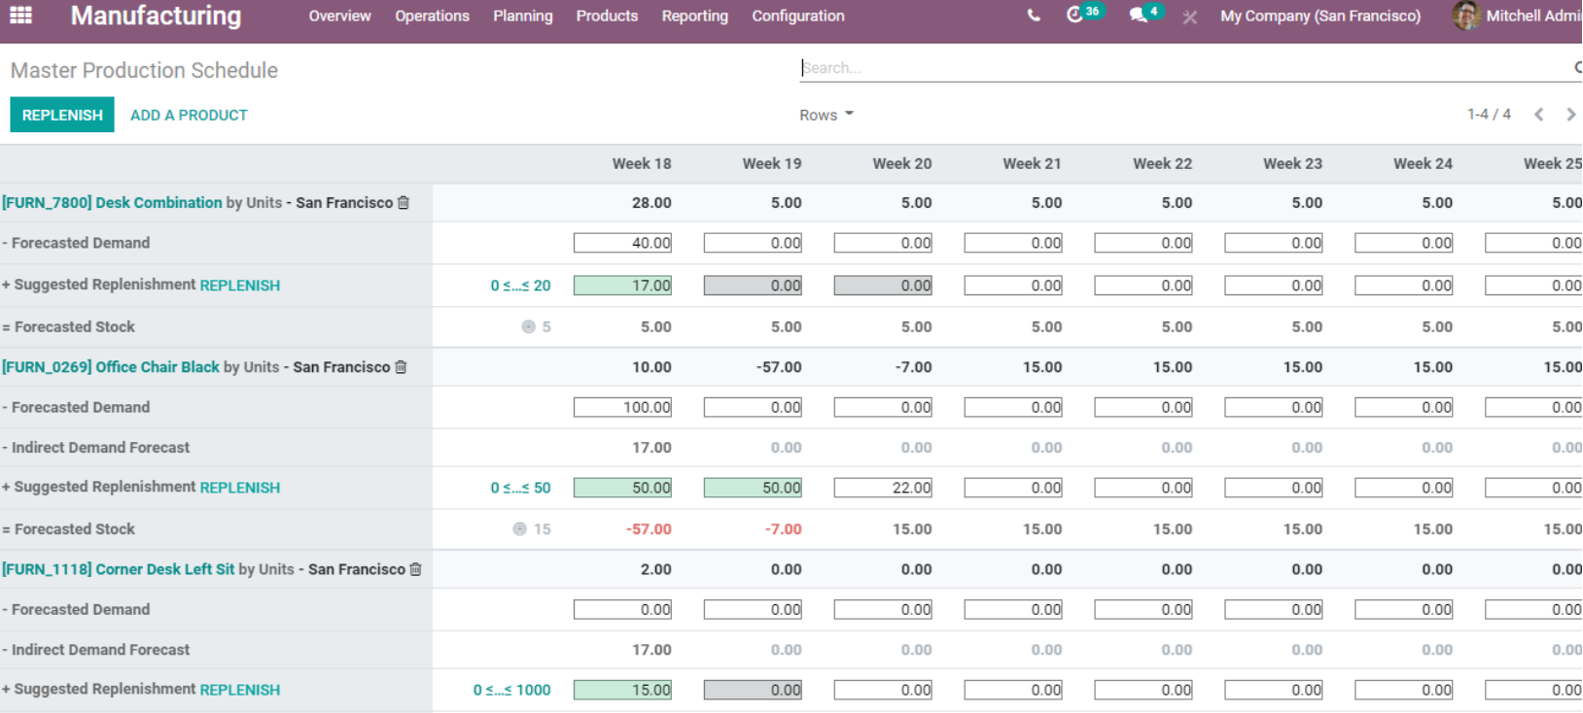Edit Office Chair forecasted demand 100.00
The image size is (1583, 713).
point(622,407)
